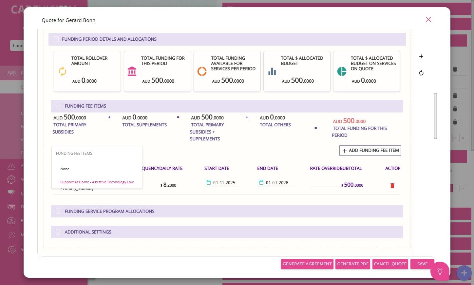Click the orange ring icon on Funding Available card
The width and height of the screenshot is (474, 285).
click(202, 71)
